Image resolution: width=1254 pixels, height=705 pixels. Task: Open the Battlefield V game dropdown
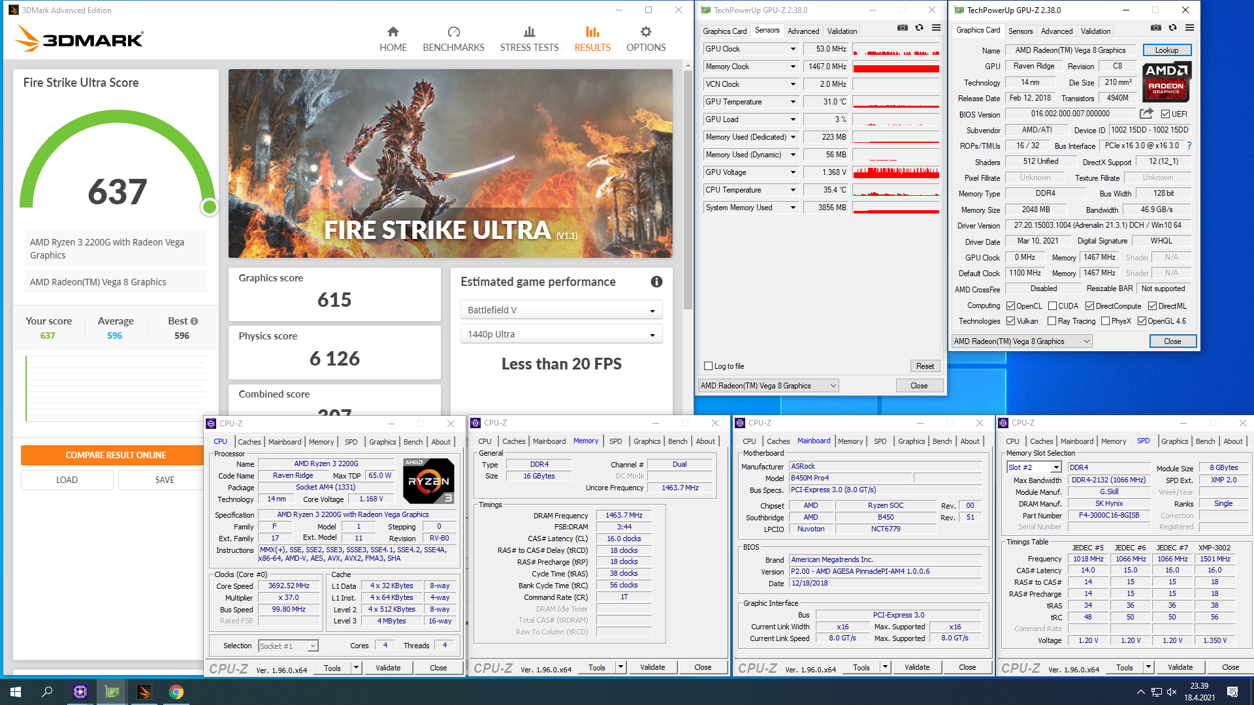561,310
